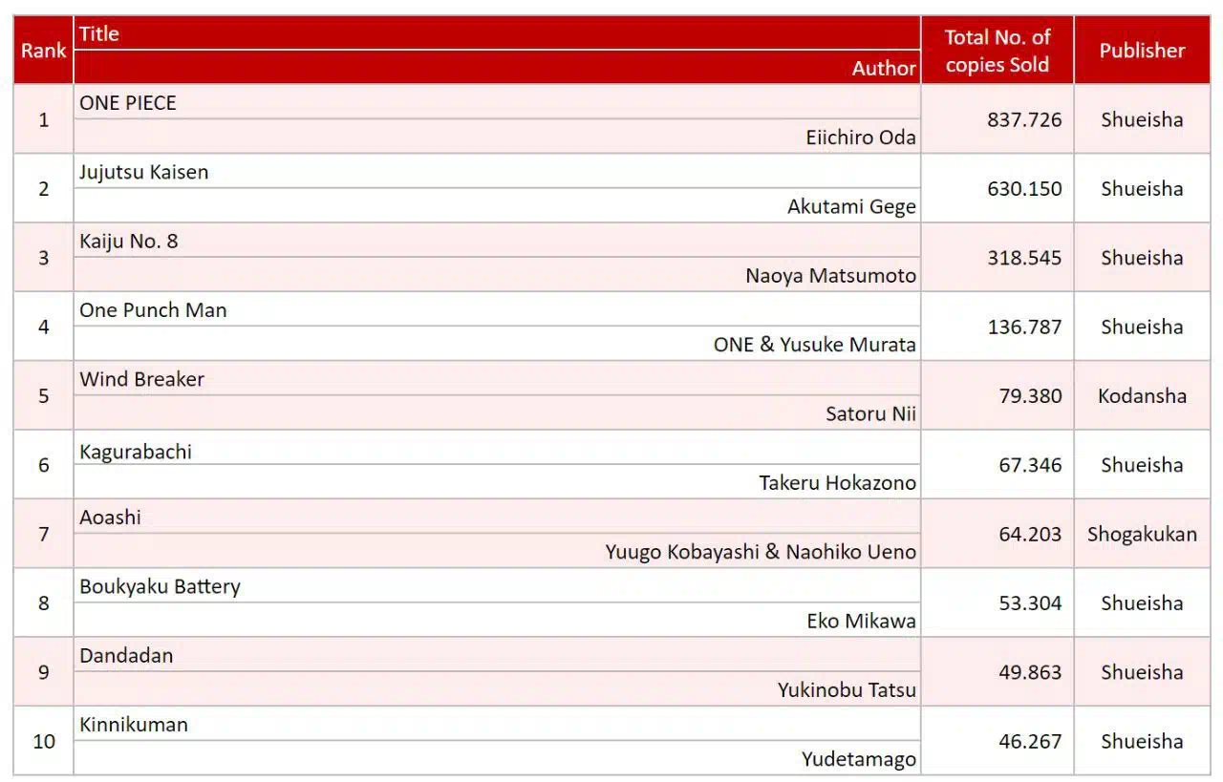Viewport: 1223px width, 782px height.
Task: Select the 630.150 sales value
Action: coord(1024,188)
